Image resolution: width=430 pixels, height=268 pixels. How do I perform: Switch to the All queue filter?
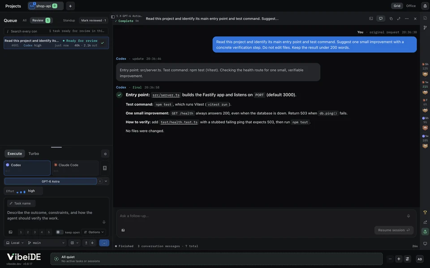[x=25, y=20]
